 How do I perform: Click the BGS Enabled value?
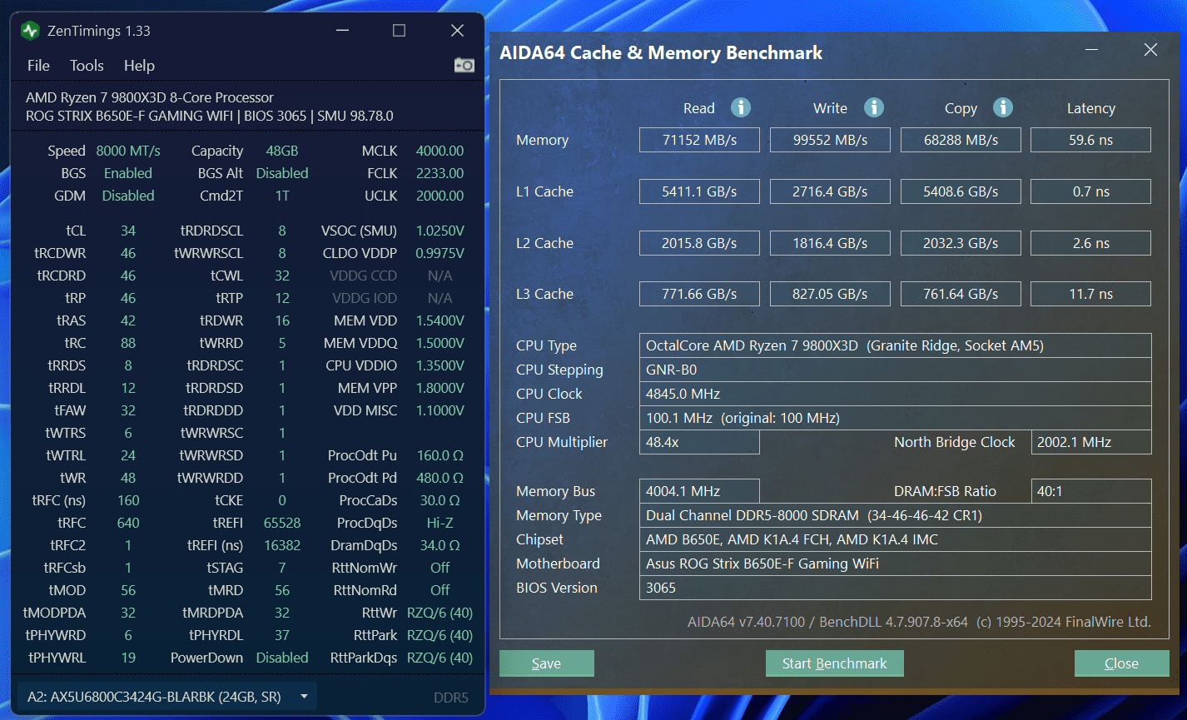point(128,173)
